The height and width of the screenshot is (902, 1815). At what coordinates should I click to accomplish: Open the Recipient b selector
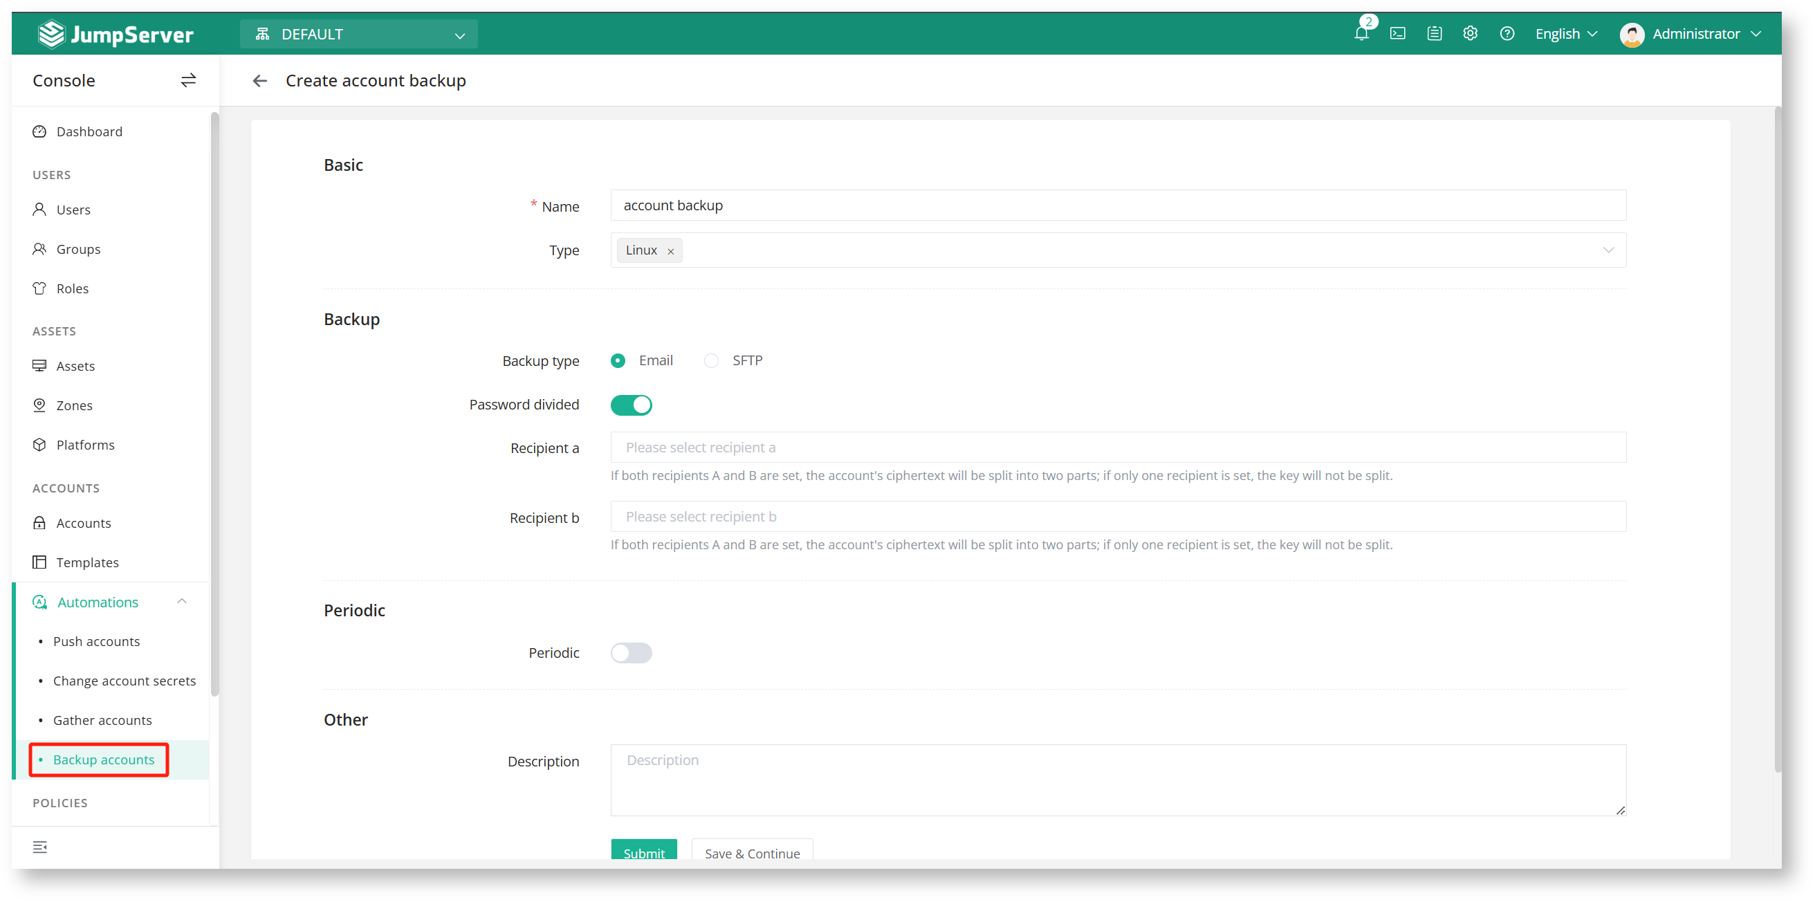coord(1118,517)
